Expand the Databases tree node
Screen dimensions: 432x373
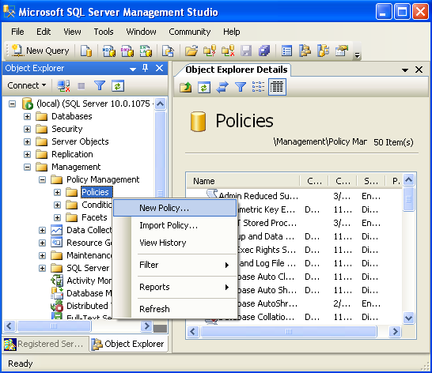(x=27, y=116)
